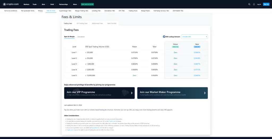Click the Refer and Get $2,000 button
The image size is (272, 139).
87,4
